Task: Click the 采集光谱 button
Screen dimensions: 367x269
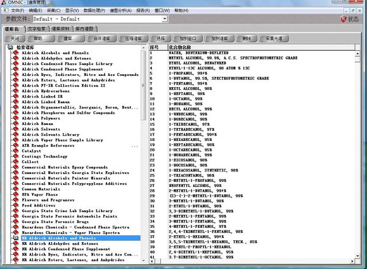Action: point(274,38)
